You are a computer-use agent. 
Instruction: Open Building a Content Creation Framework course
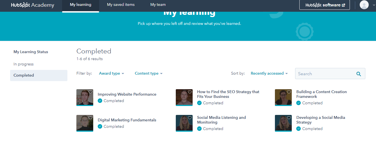pyautogui.click(x=322, y=94)
